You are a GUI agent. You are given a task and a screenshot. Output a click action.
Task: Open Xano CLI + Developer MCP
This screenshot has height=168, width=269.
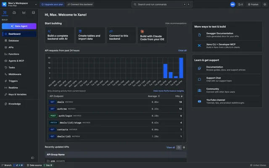(x=227, y=46)
